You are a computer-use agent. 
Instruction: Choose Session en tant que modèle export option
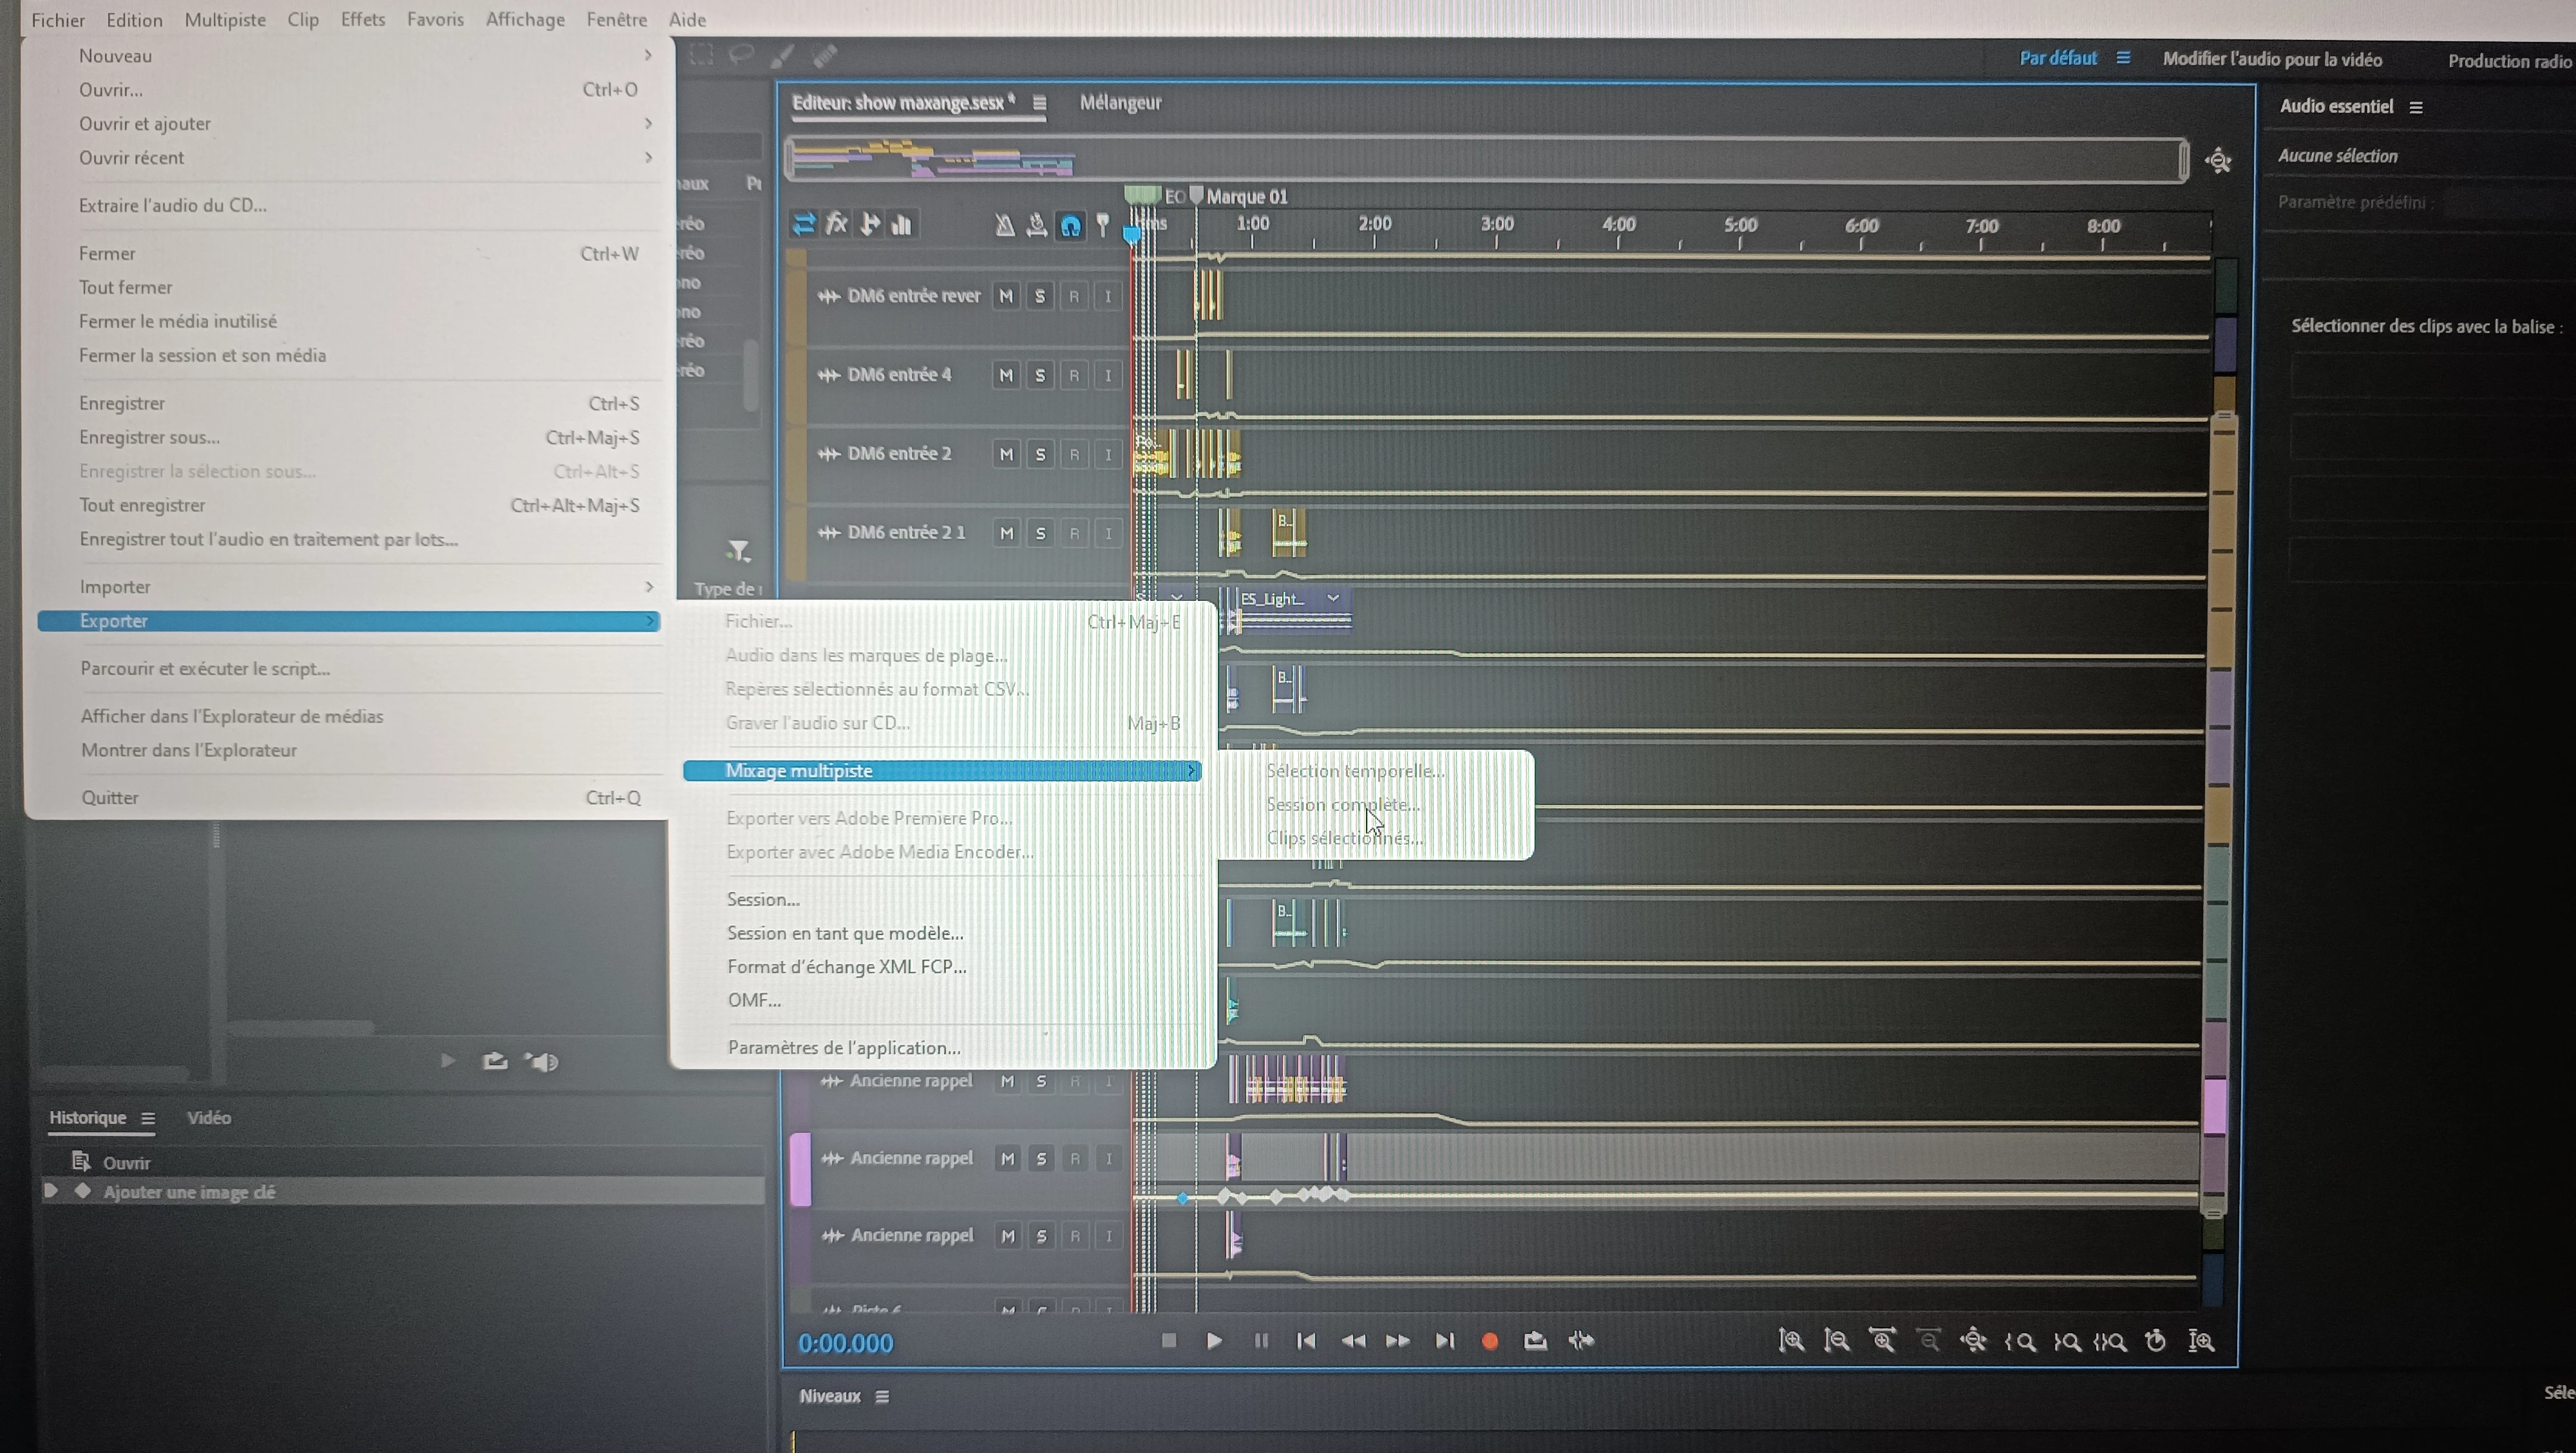(845, 933)
